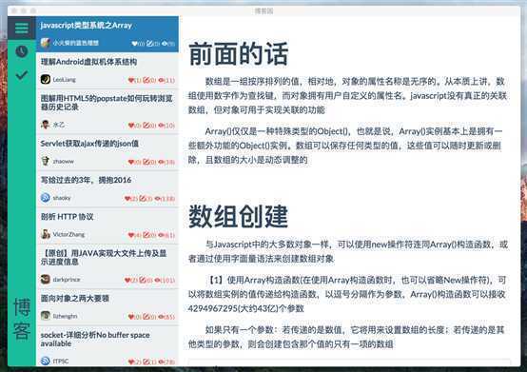
Task: Open comments icon on javascript类型系统之Array post
Action: point(149,44)
